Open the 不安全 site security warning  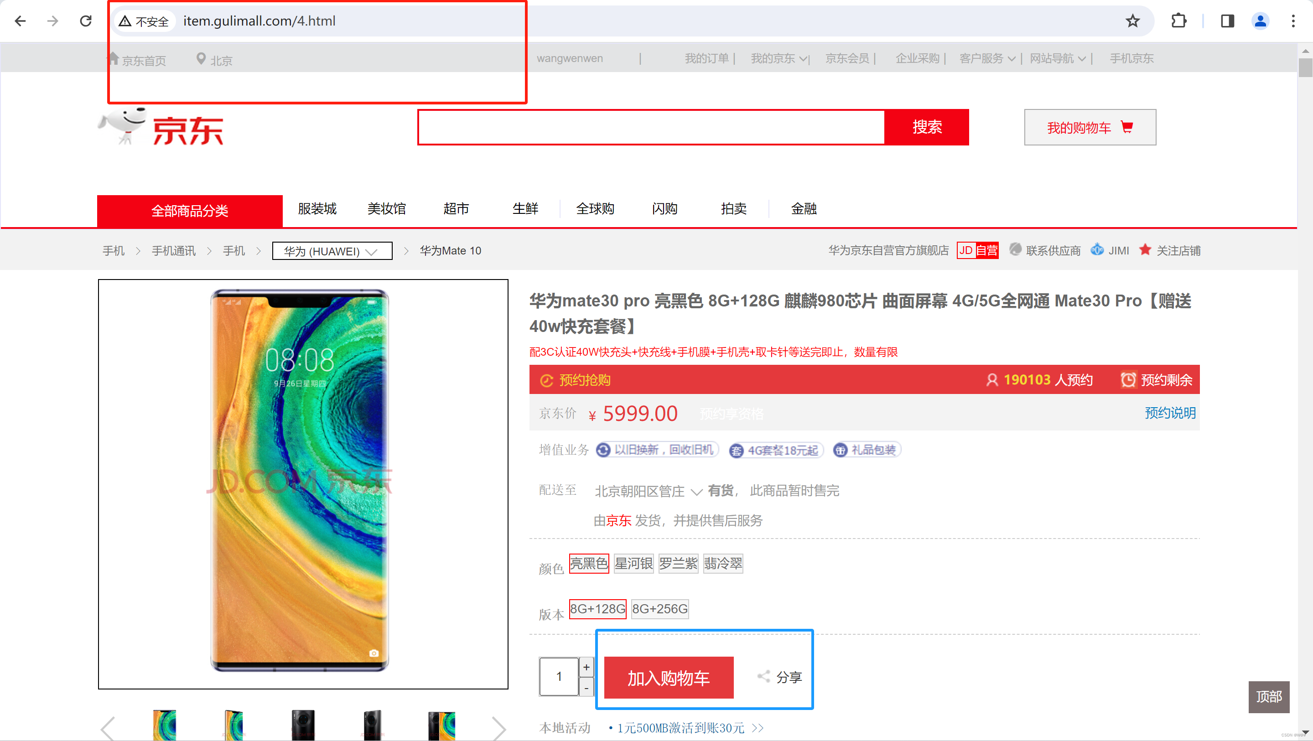point(144,21)
